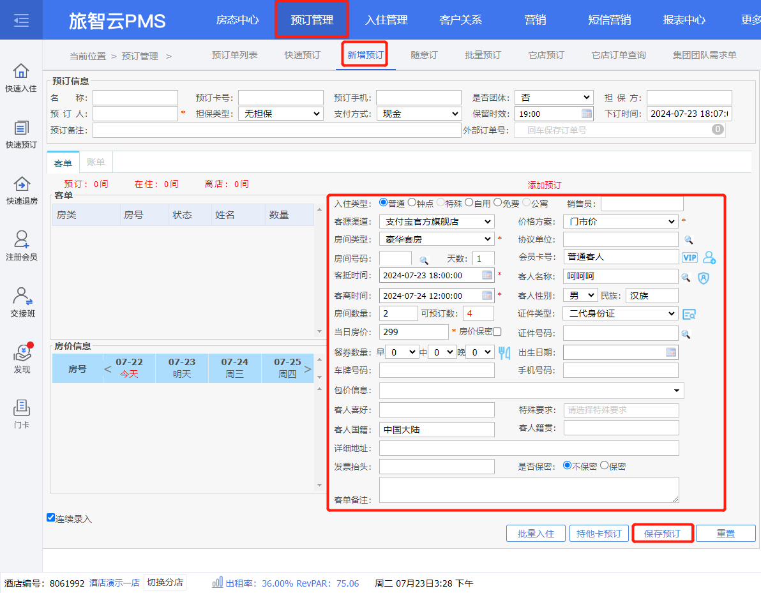Image resolution: width=761 pixels, height=593 pixels.
Task: Click 客单备注 text area
Action: coord(529,490)
